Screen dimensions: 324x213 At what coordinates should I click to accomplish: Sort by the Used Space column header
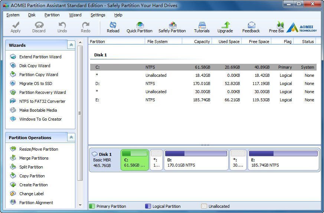click(x=227, y=42)
